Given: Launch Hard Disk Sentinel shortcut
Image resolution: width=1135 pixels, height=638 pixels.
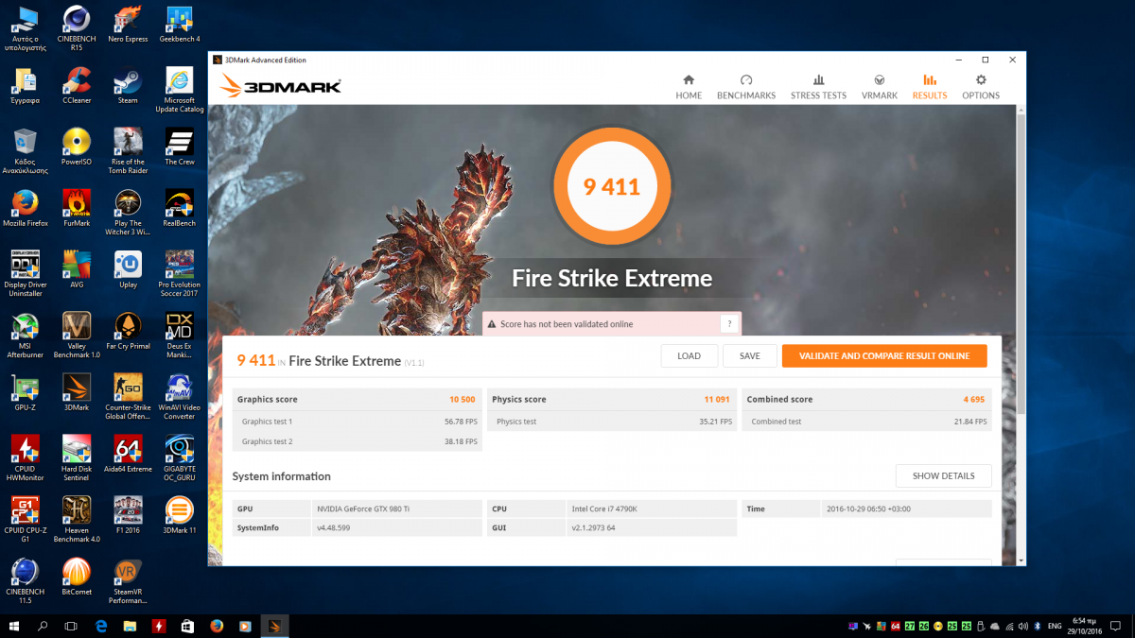Looking at the screenshot, I should (77, 458).
